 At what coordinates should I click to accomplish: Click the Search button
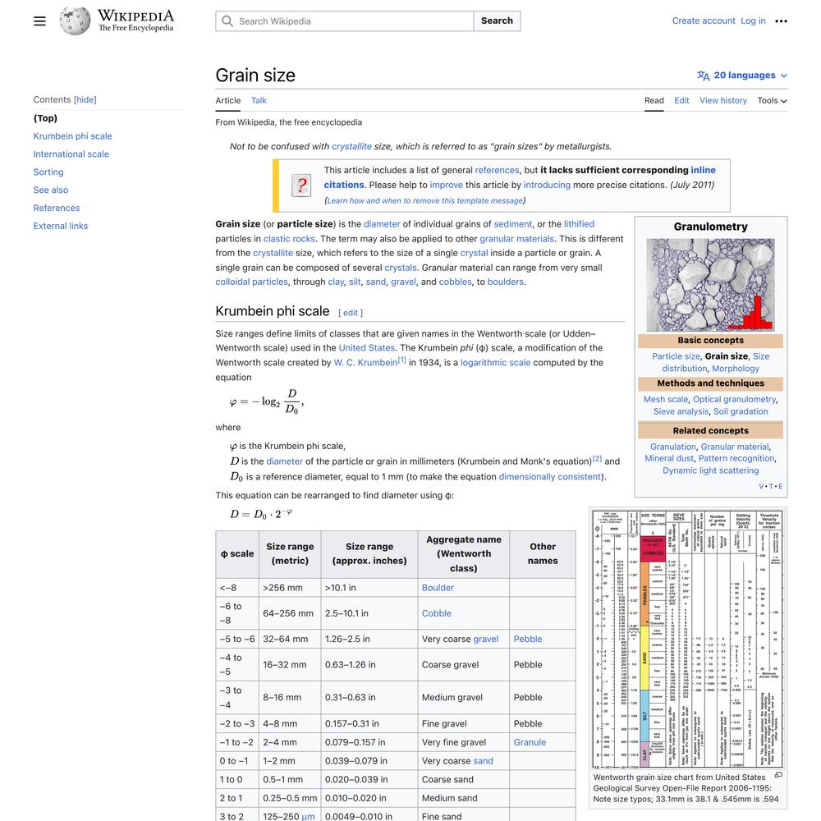[497, 21]
